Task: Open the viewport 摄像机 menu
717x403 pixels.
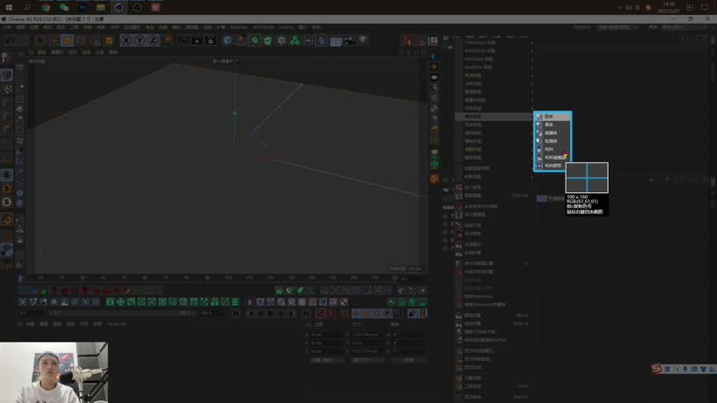Action: click(x=57, y=53)
